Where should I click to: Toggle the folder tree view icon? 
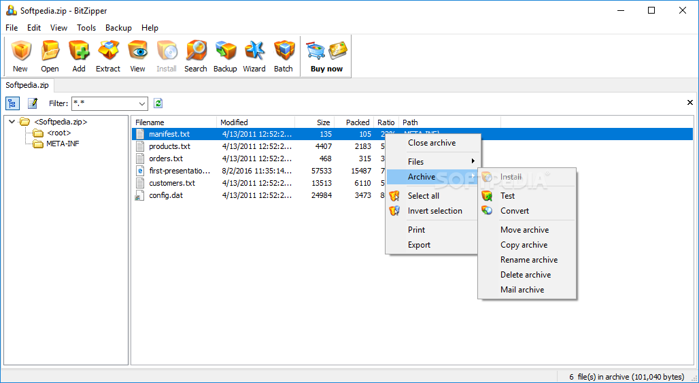click(12, 103)
